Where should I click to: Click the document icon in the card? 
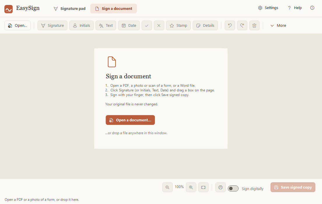pos(112,62)
